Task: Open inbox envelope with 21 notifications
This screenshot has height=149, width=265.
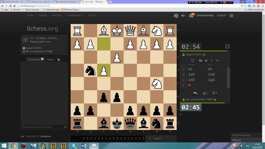Action: 192,15
